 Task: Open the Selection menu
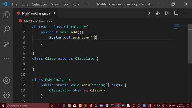click(39, 4)
